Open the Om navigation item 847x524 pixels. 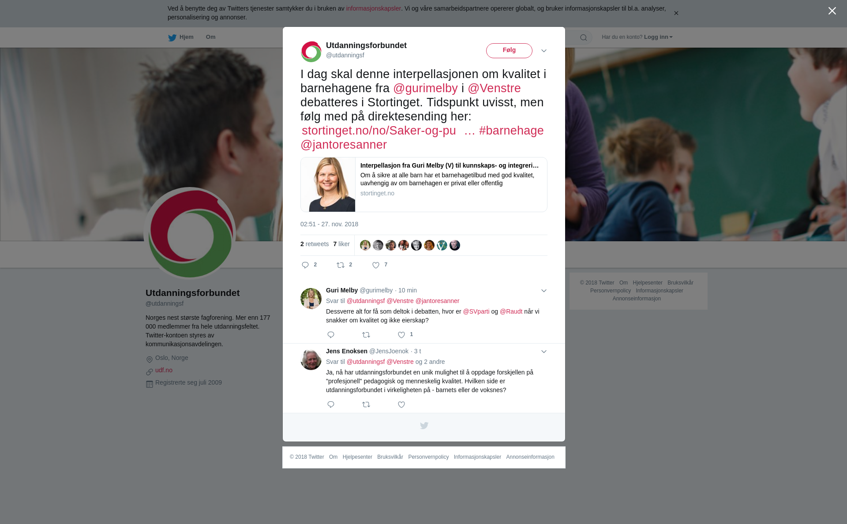(x=211, y=37)
